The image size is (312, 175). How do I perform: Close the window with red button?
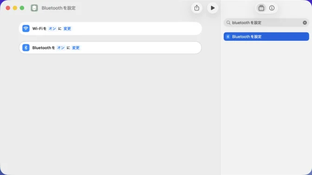coord(8,8)
